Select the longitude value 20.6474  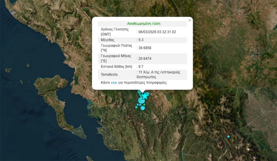pyautogui.click(x=144, y=59)
